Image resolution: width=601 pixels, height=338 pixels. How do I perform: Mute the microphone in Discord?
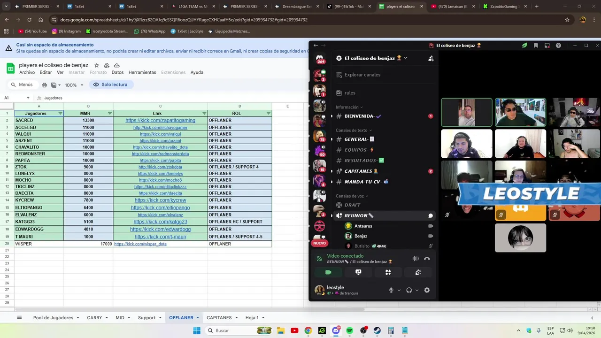coord(391,290)
